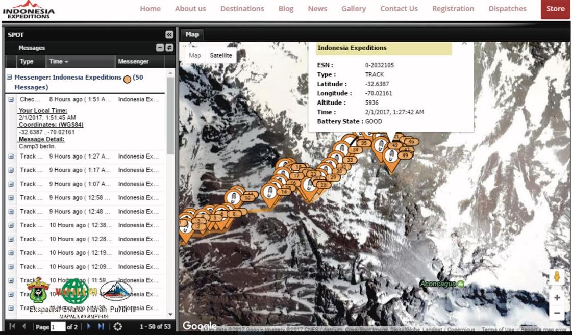Close the Indonesia Expeditions info popup
572x335 pixels.
pos(464,44)
